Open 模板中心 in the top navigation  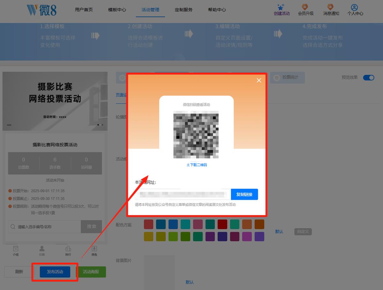[x=117, y=10]
